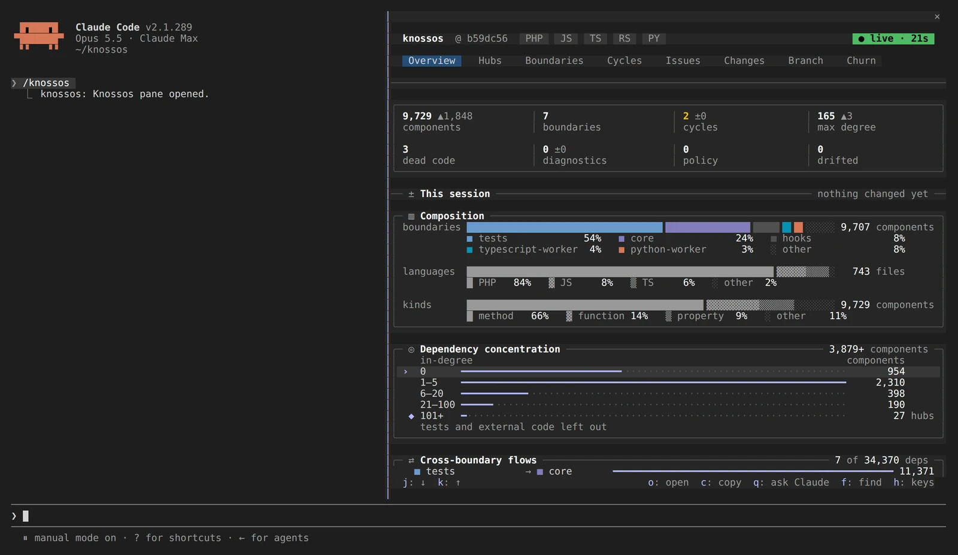Switch to the Branch tab
This screenshot has width=958, height=555.
tap(805, 60)
